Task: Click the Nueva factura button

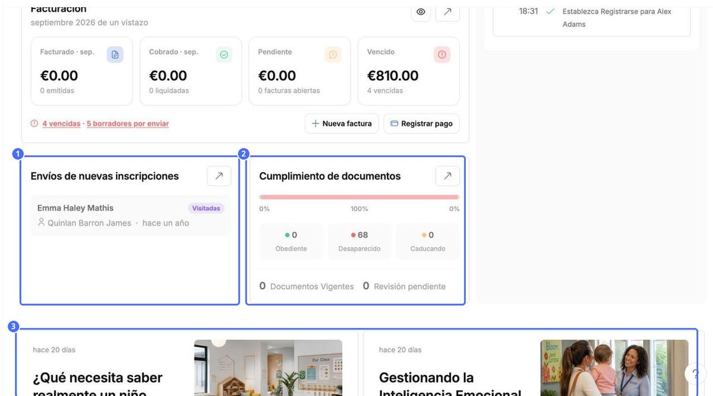Action: pos(342,123)
